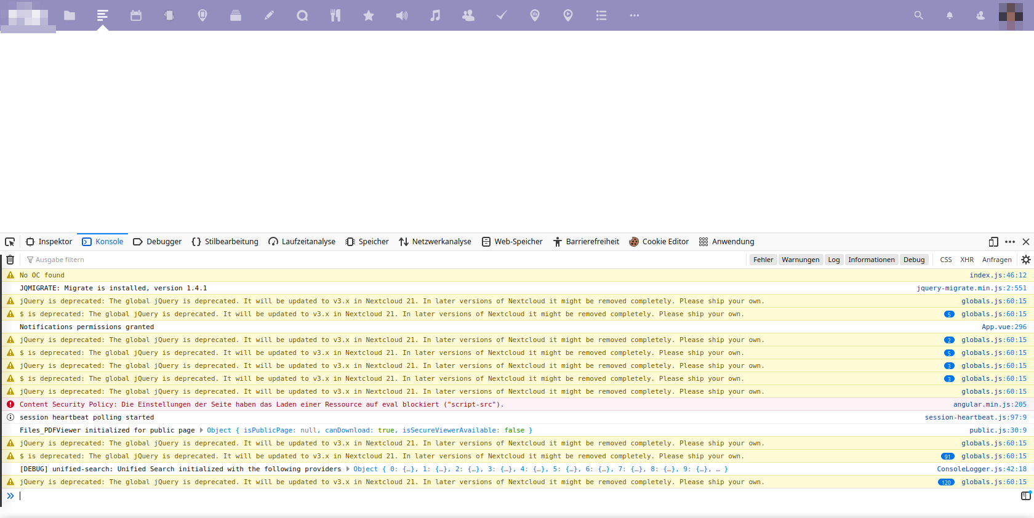Close the developer tools panel
1034x518 pixels.
point(1026,242)
